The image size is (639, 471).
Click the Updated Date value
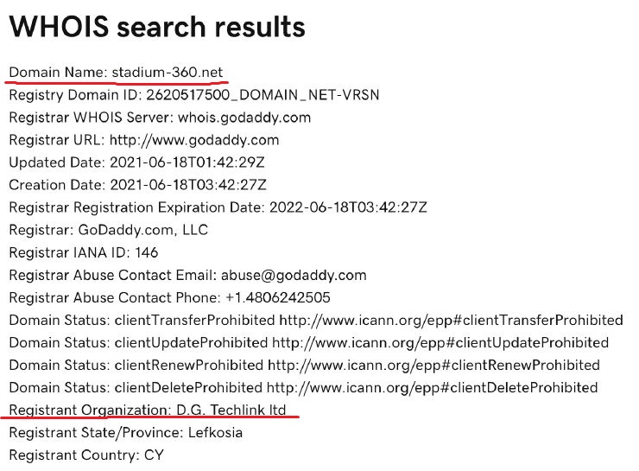click(187, 162)
